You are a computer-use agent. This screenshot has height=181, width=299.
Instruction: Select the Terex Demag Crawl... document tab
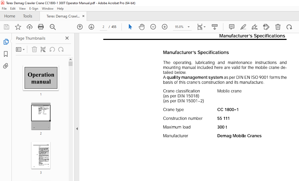coord(63,16)
